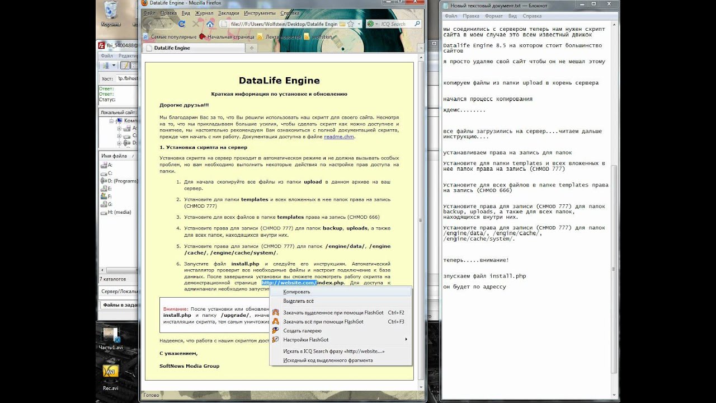Select D: (Programs) in FileZilla file list

[119, 181]
